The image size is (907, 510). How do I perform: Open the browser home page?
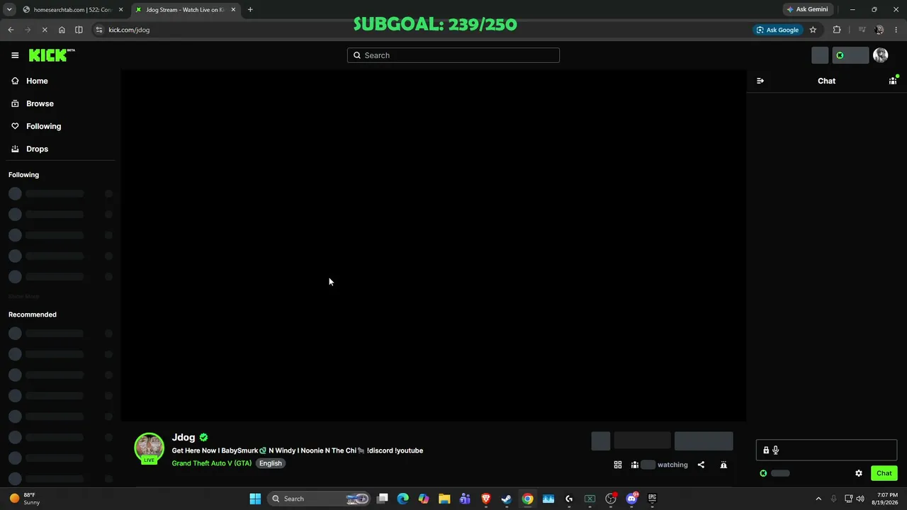click(62, 30)
